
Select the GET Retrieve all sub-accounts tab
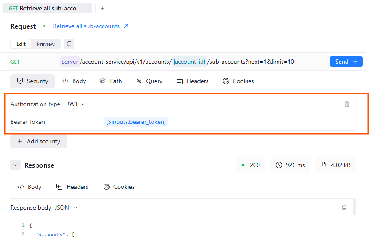coord(48,8)
